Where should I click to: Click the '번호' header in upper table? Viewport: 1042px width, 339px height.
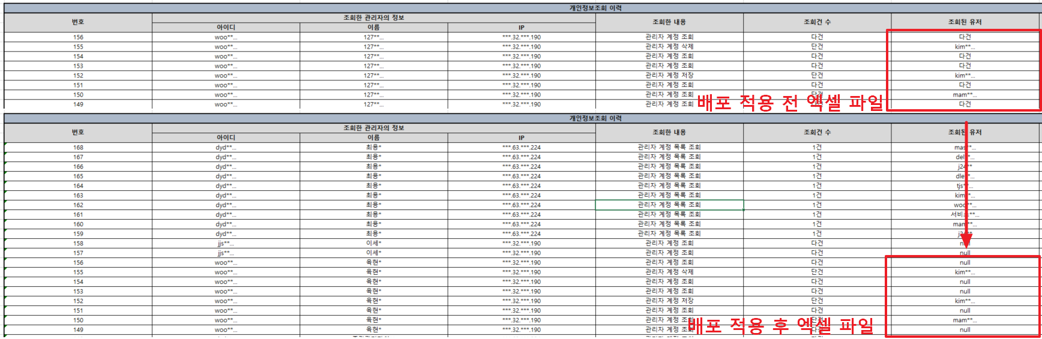pos(78,22)
